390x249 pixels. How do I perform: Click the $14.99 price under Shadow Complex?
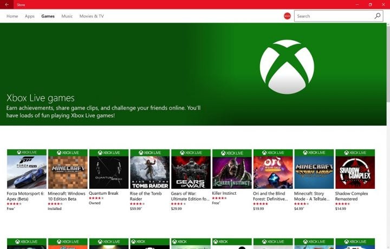coord(341,209)
